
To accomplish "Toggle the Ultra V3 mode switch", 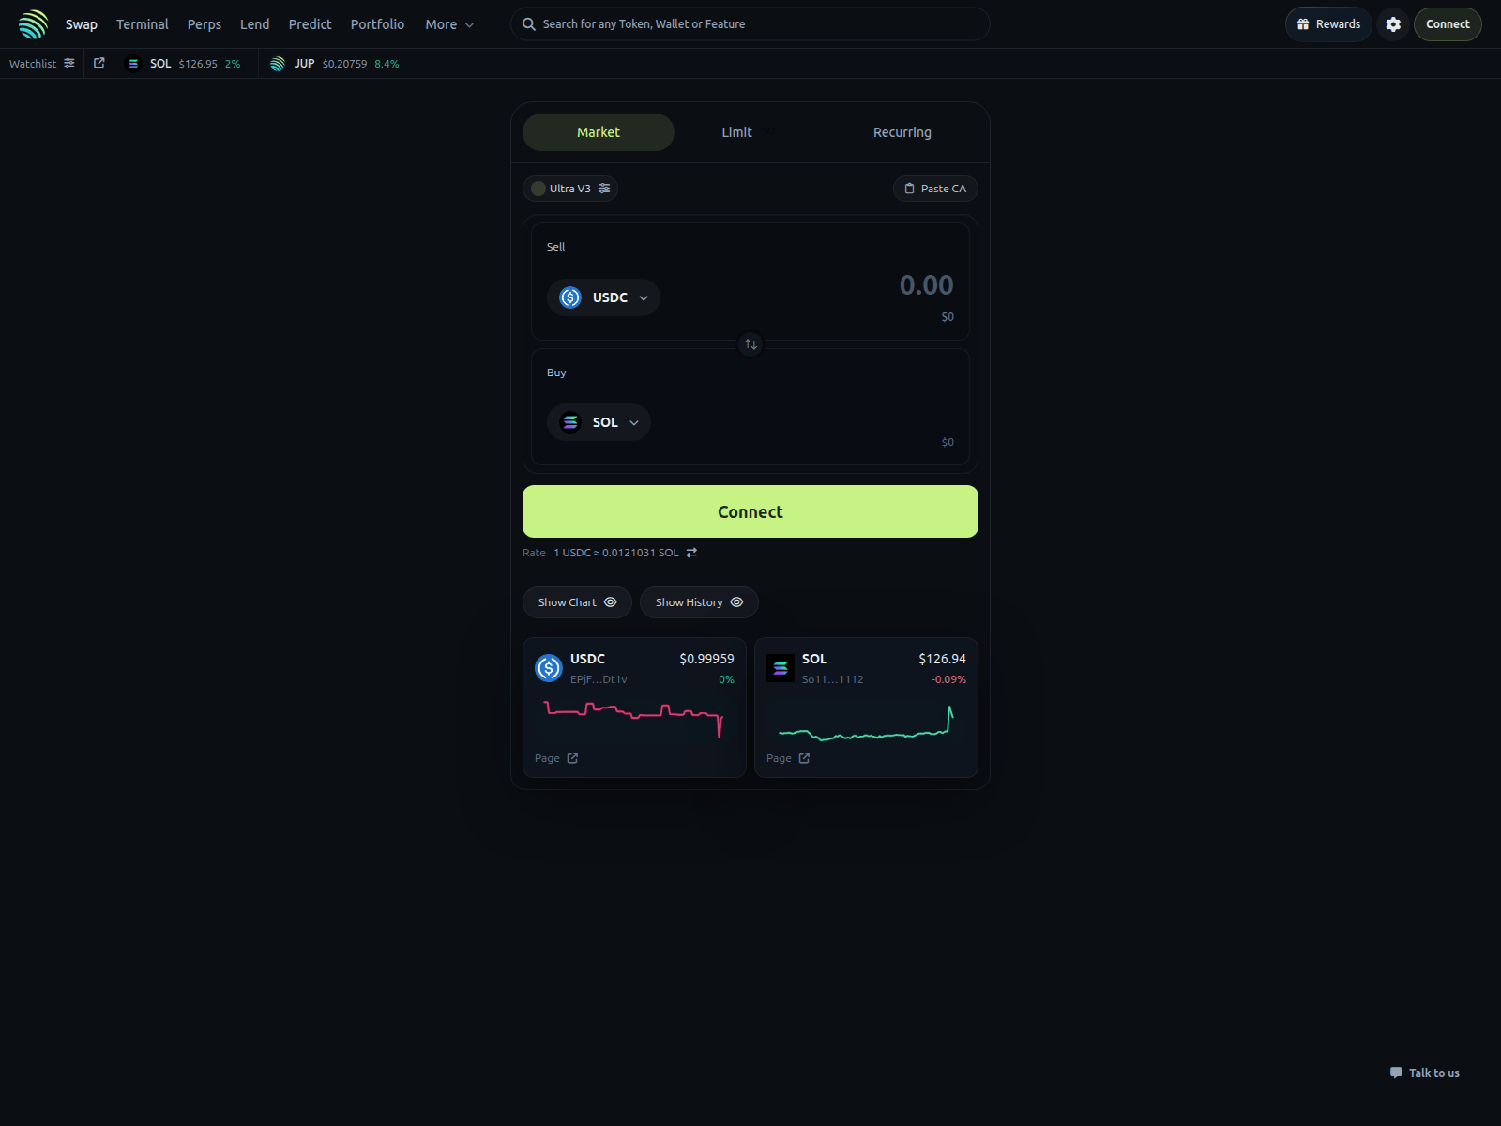I will click(x=538, y=189).
